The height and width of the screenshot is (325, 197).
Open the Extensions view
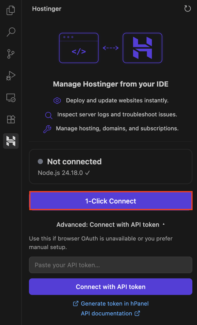(11, 119)
